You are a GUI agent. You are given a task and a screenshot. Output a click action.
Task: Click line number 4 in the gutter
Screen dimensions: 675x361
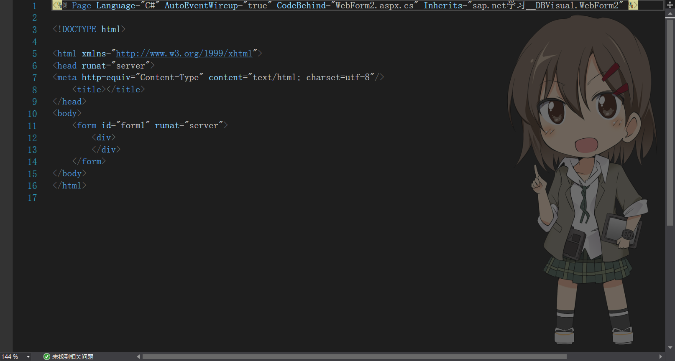click(x=35, y=42)
